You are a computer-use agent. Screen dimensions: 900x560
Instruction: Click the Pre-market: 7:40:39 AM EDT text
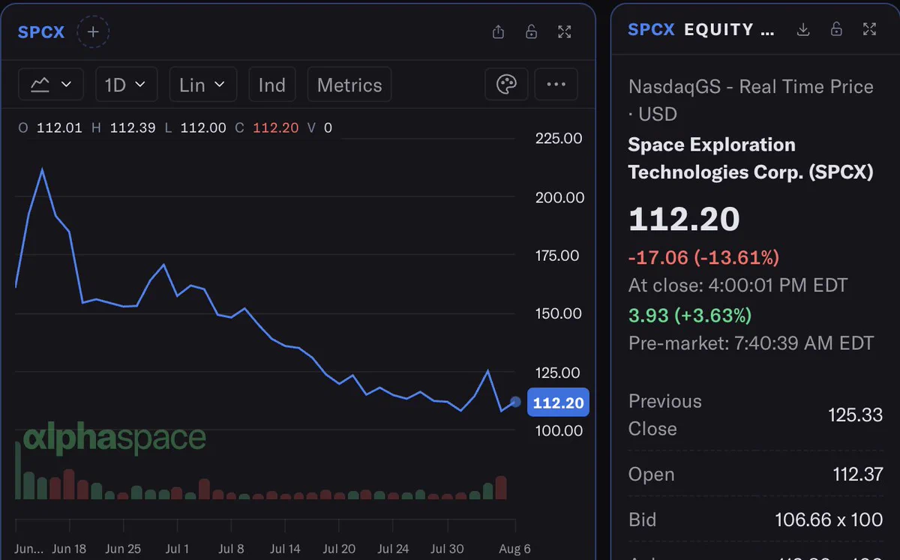[751, 343]
